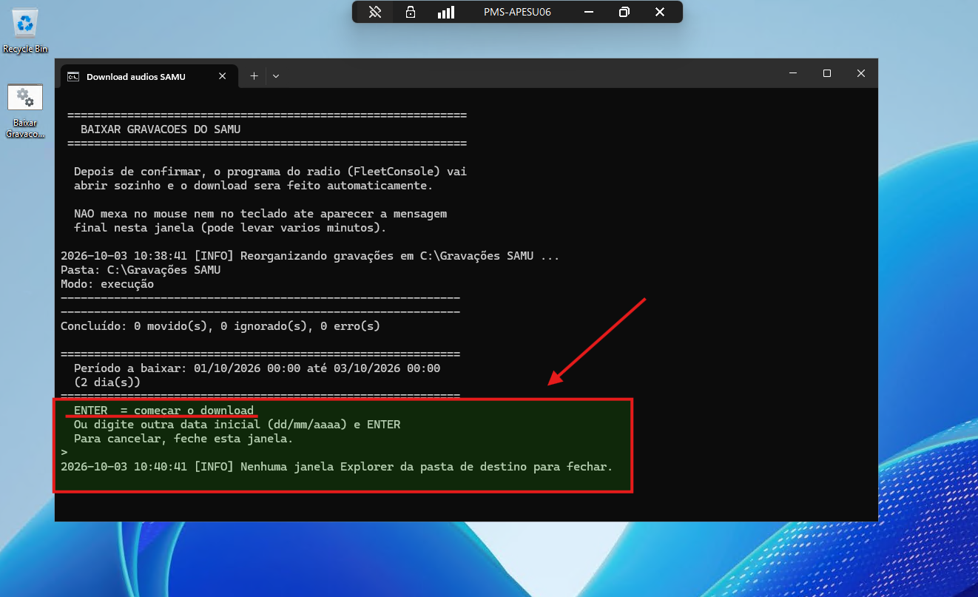978x597 pixels.
Task: Minimize the PMS-APESU06 remote session bar
Action: click(x=588, y=12)
